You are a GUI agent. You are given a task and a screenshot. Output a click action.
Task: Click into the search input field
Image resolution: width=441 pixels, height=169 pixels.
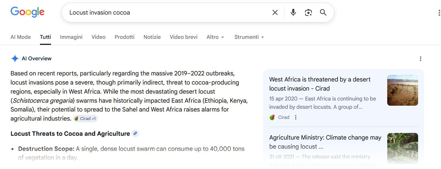(x=165, y=12)
